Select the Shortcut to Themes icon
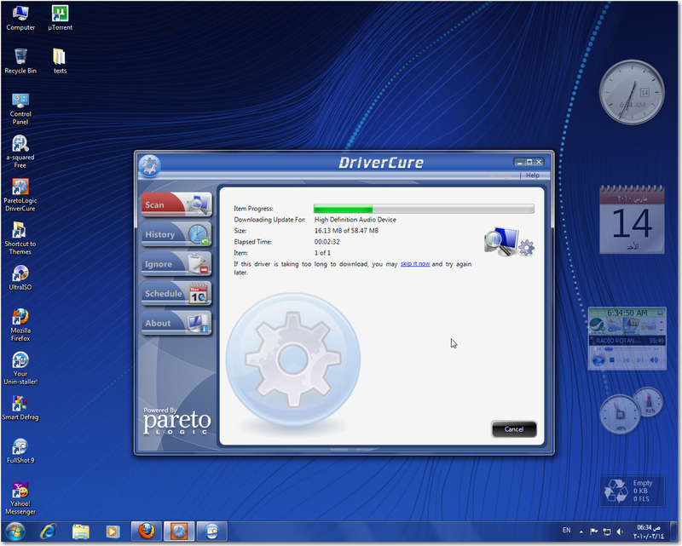 (20, 239)
